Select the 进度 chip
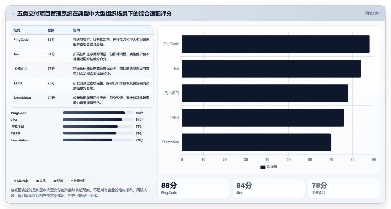 pos(58,181)
